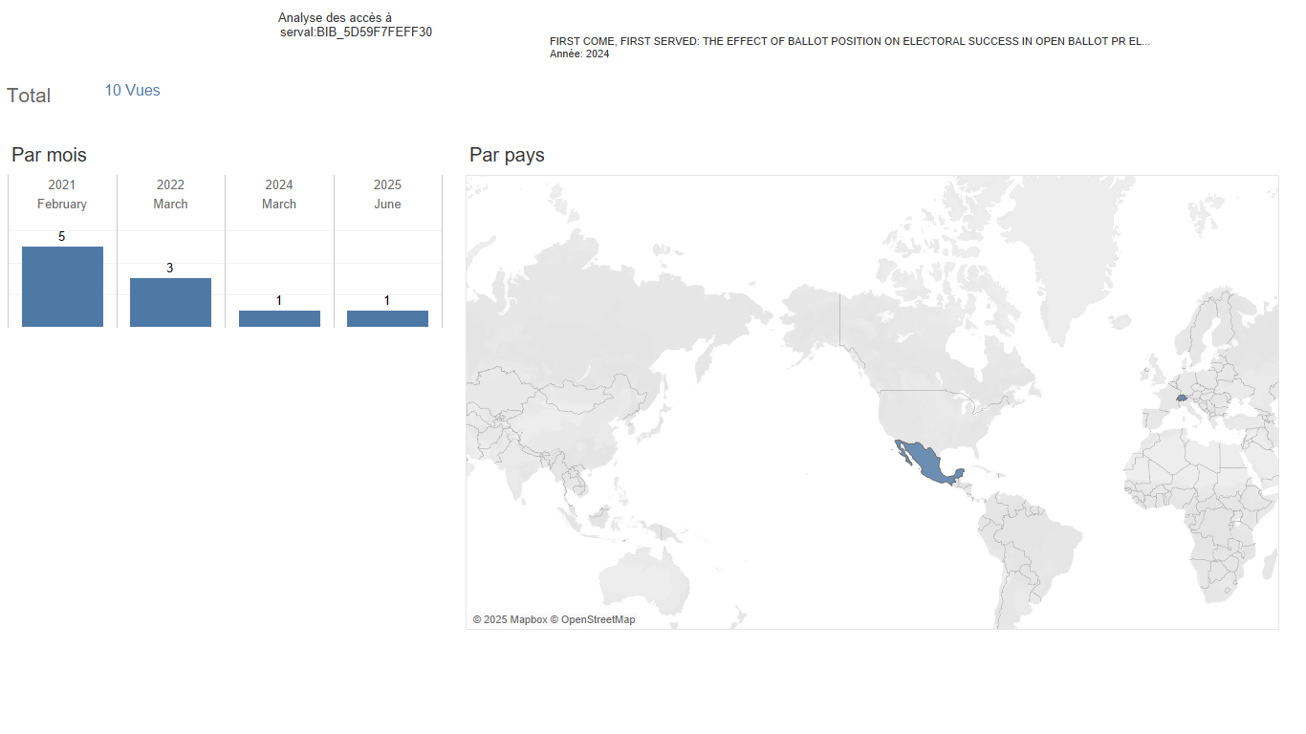The image size is (1306, 734).
Task: Click the value label '3' above the bar
Action: coord(170,268)
